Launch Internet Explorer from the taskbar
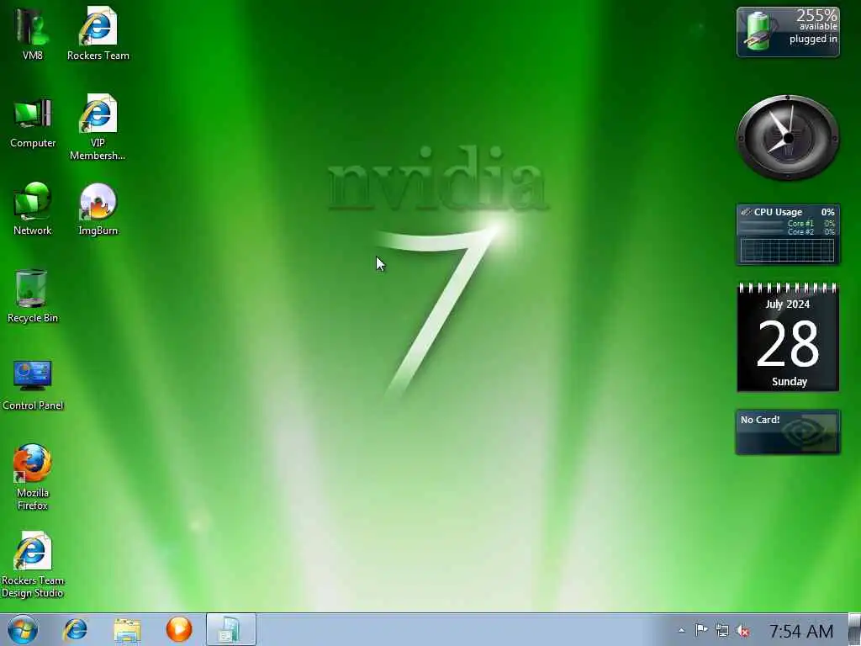This screenshot has width=861, height=646. (x=75, y=629)
